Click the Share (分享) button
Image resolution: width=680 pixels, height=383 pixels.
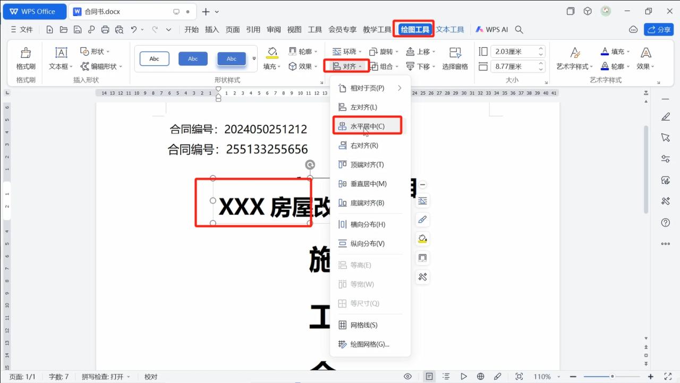coord(659,30)
